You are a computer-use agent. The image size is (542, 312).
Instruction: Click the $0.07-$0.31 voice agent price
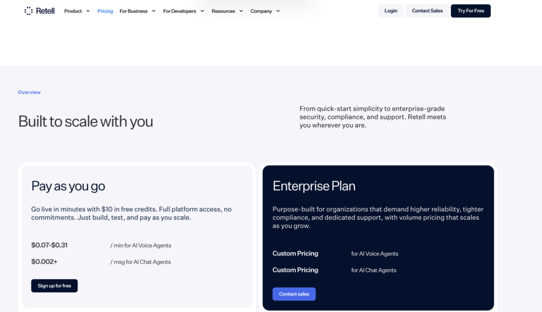[x=49, y=245]
